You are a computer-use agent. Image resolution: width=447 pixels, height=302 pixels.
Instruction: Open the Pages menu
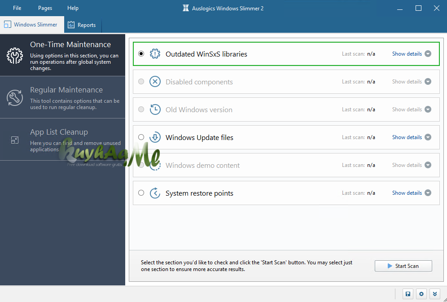pyautogui.click(x=45, y=8)
